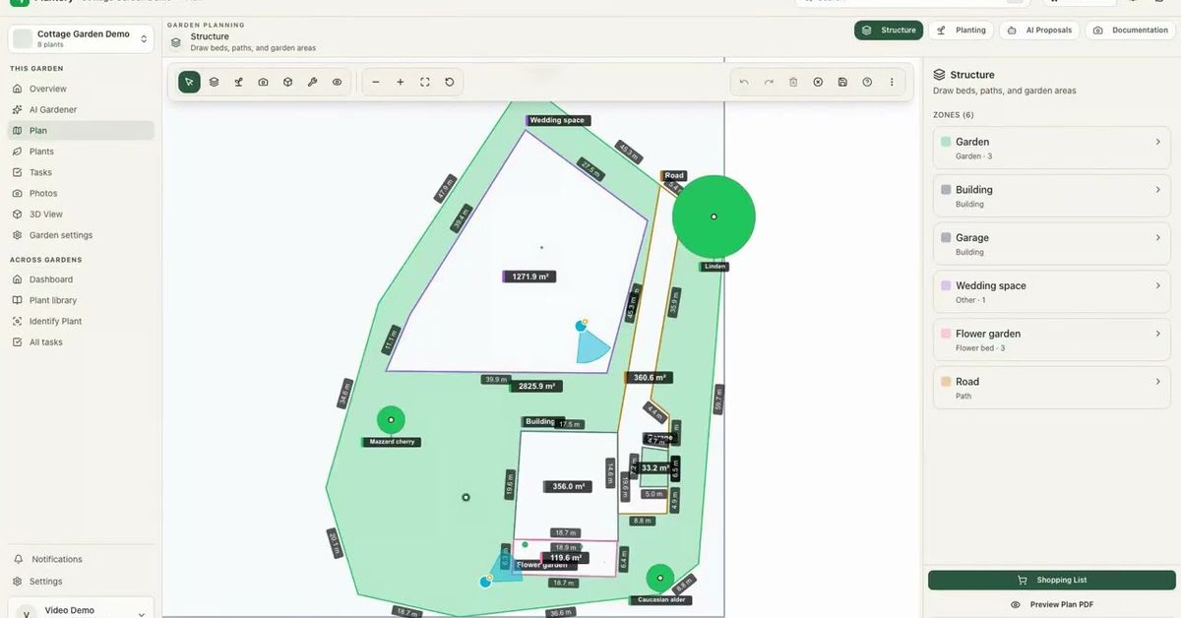This screenshot has height=618, width=1181.
Task: Switch to the Planting tab
Action: coord(962,31)
